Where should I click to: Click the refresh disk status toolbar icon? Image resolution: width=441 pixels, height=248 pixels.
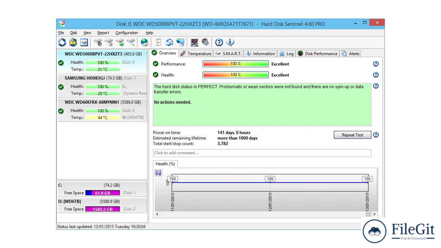tap(62, 42)
